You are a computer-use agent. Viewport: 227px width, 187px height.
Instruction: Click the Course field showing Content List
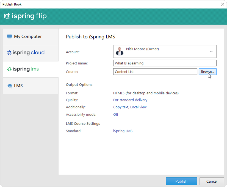[155, 72]
